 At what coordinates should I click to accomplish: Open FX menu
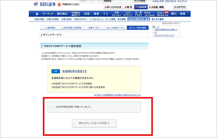click(x=106, y=14)
